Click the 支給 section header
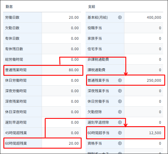Screen dimensions: 168x154 point(92,7)
